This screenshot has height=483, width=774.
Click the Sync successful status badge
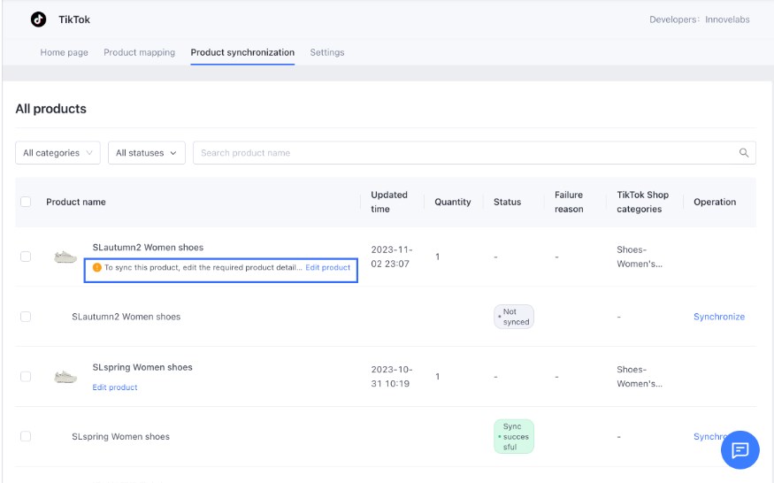click(x=514, y=437)
